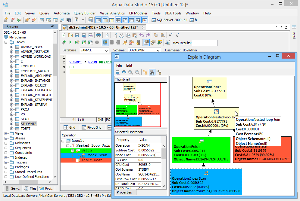Viewport: 300px width, 201px height.
Task: Select the EXPLAIN_PREDICATE table in tree
Action: [36, 95]
